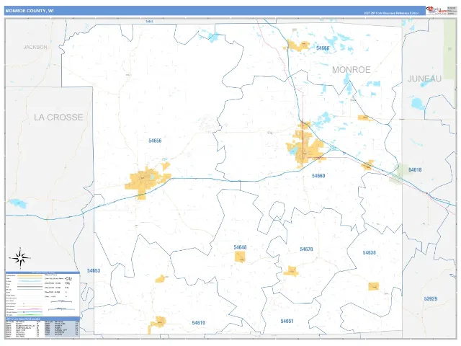The height and width of the screenshot is (346, 461).
Task: Click ZIP code label 54660
Action: click(318, 176)
